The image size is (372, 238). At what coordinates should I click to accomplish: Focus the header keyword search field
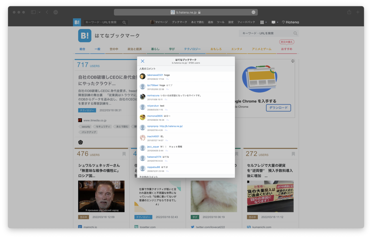coord(265,33)
